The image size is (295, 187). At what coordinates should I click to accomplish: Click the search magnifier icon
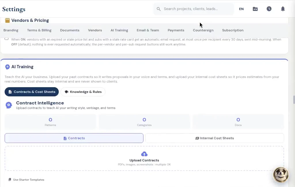tap(159, 9)
